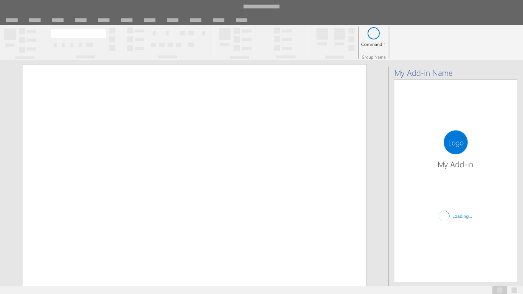Image resolution: width=523 pixels, height=294 pixels.
Task: Click the Loading... text
Action: pos(462,216)
